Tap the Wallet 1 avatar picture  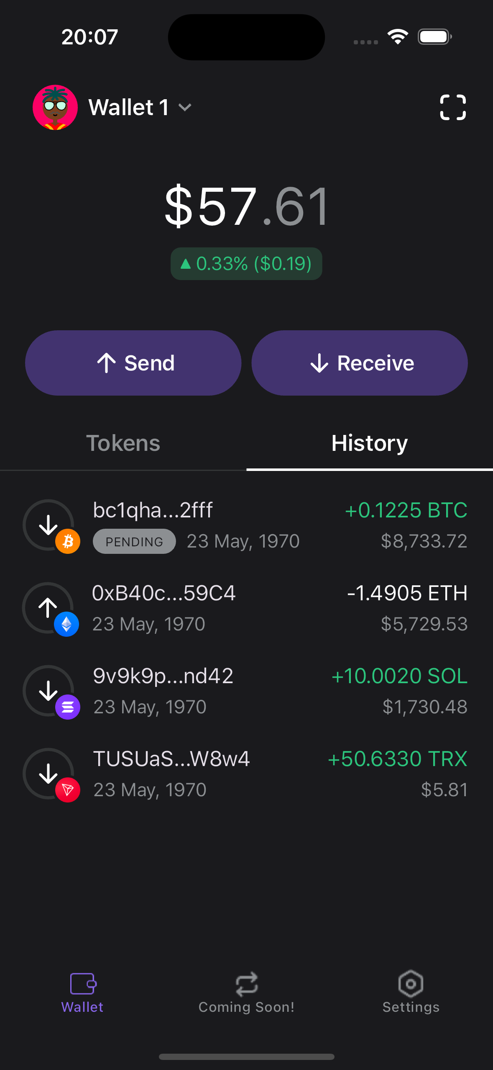[55, 107]
